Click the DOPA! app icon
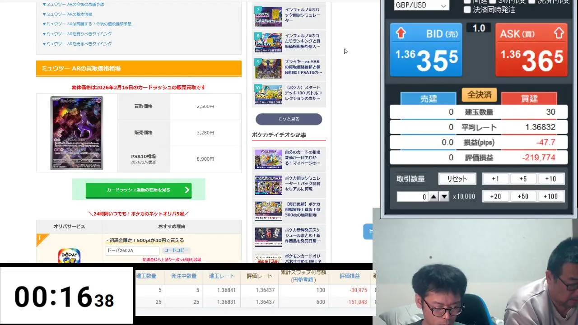The width and height of the screenshot is (578, 325). (69, 256)
